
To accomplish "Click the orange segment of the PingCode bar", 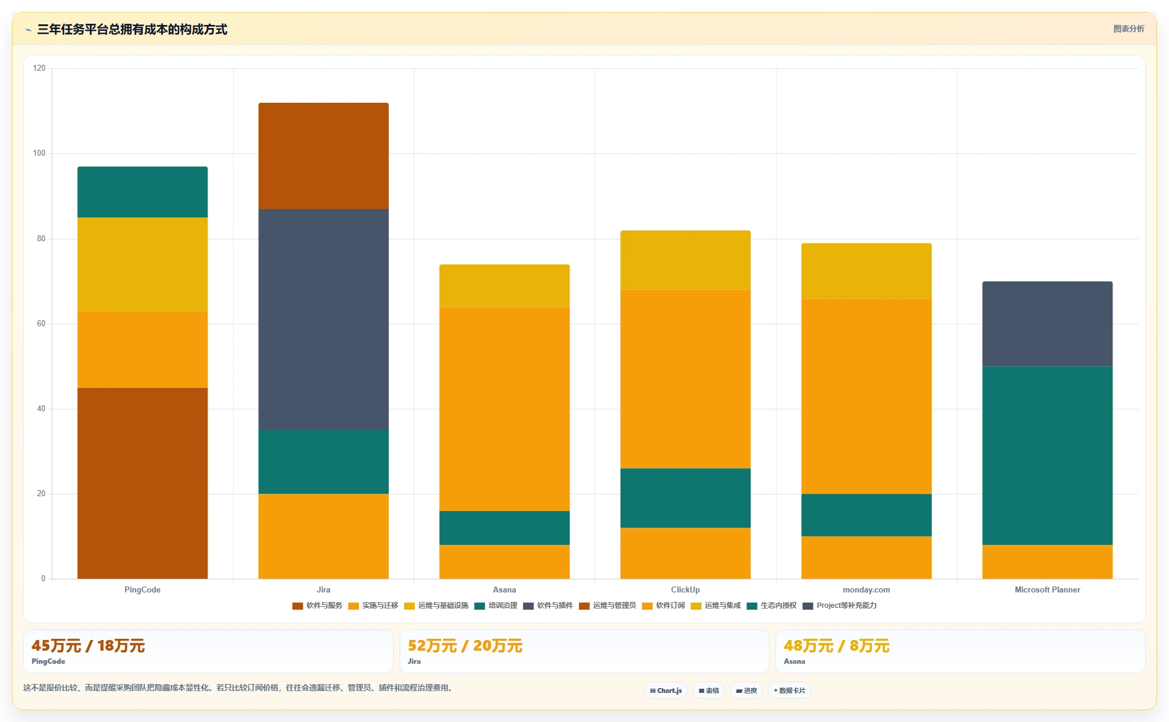I will (x=143, y=349).
